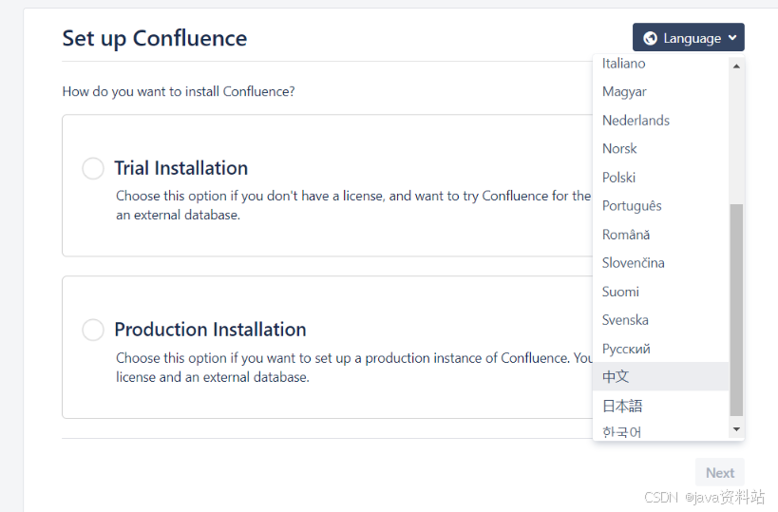
Task: Select Nederlands in the language menu
Action: click(x=636, y=121)
